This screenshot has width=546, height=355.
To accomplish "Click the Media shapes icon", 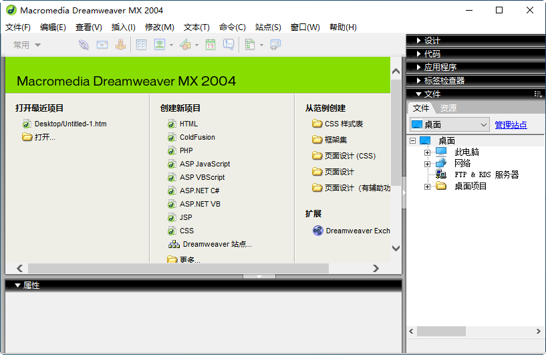I will click(x=185, y=45).
